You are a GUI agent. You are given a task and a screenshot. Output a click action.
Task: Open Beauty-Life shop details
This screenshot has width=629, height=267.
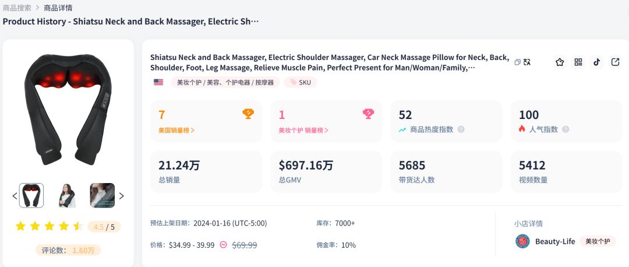coord(555,241)
